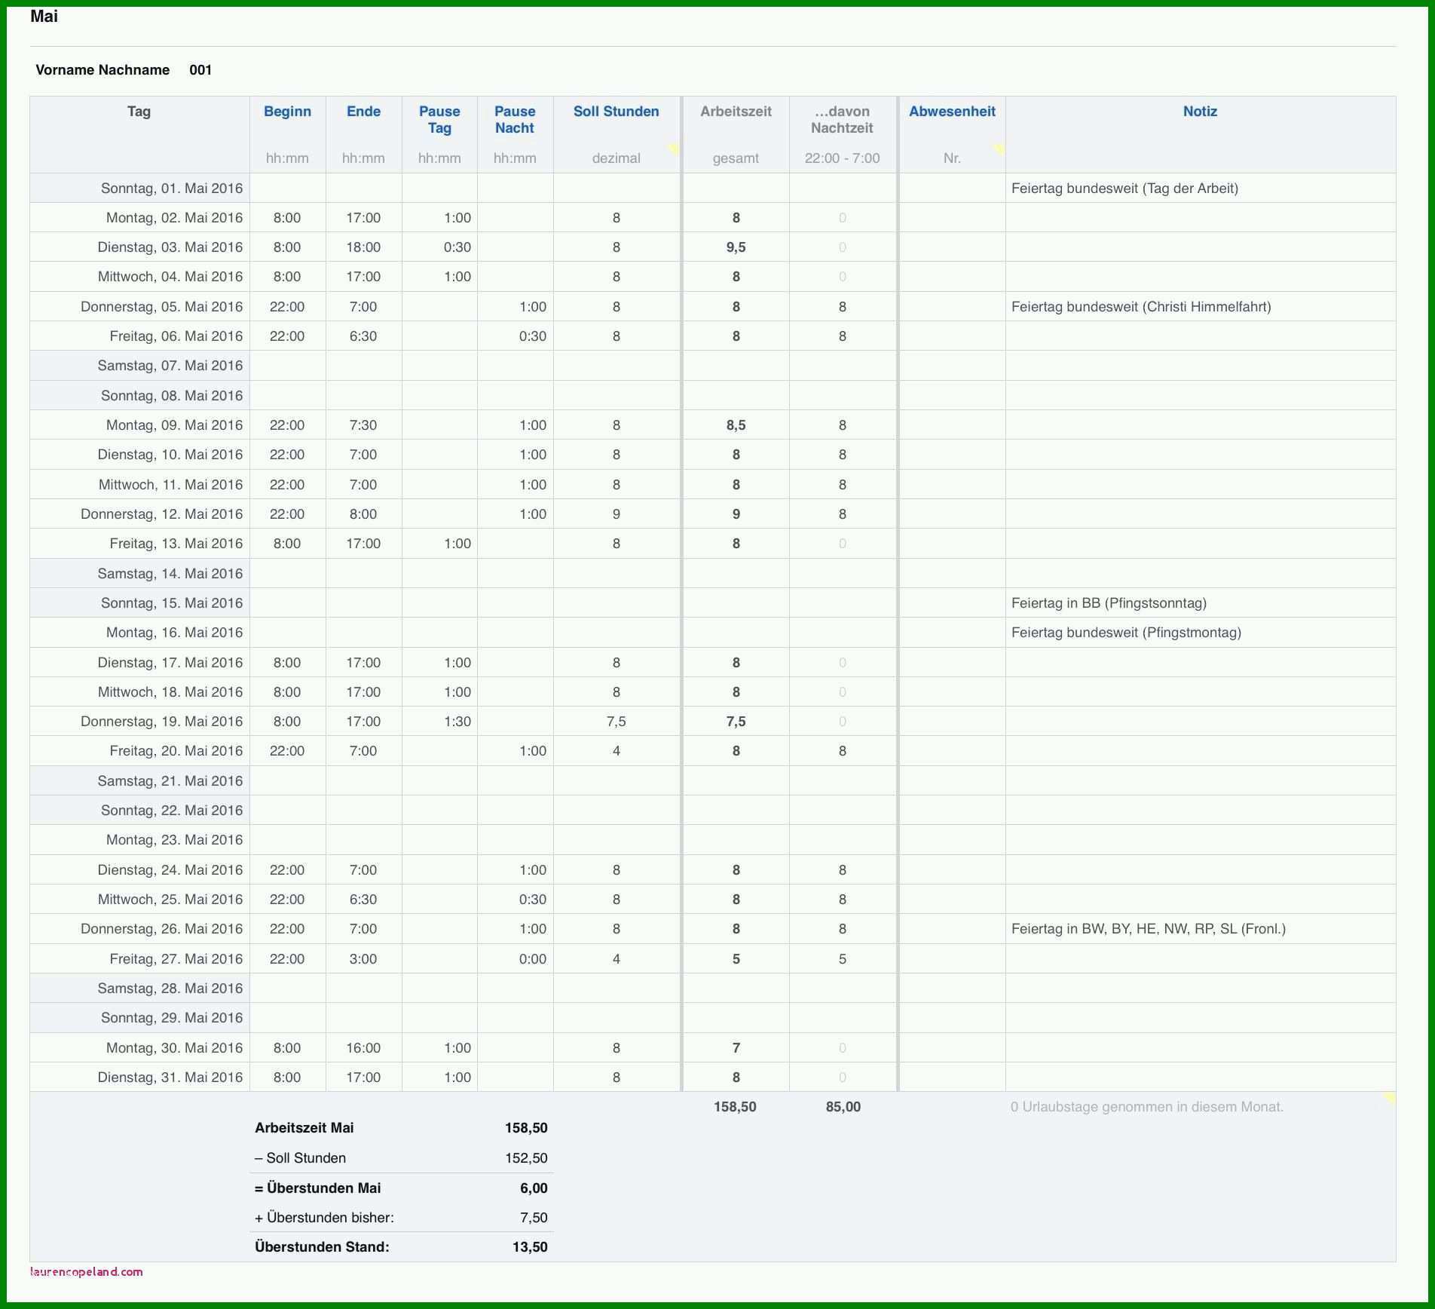Click Arbeitszeit 8,5 for Montag, 09. Mai

[736, 425]
